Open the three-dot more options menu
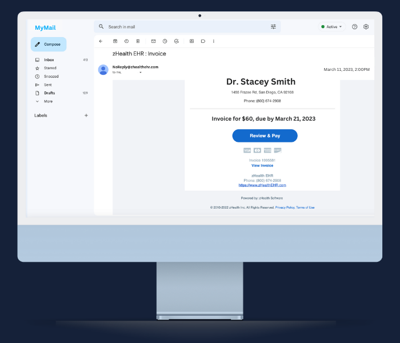The image size is (400, 343). pos(214,41)
